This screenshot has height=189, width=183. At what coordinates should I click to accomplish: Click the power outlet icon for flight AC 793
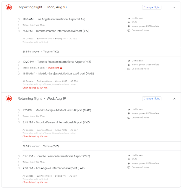coord(129,163)
